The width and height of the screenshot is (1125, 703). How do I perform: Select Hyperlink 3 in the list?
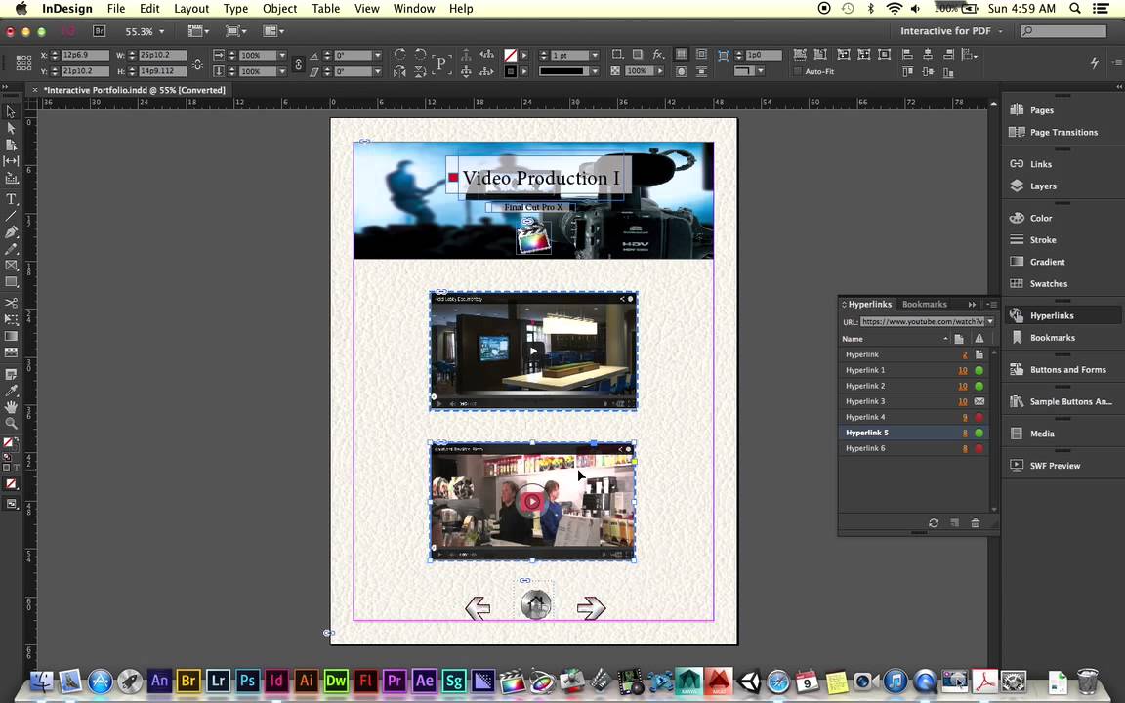click(x=915, y=401)
